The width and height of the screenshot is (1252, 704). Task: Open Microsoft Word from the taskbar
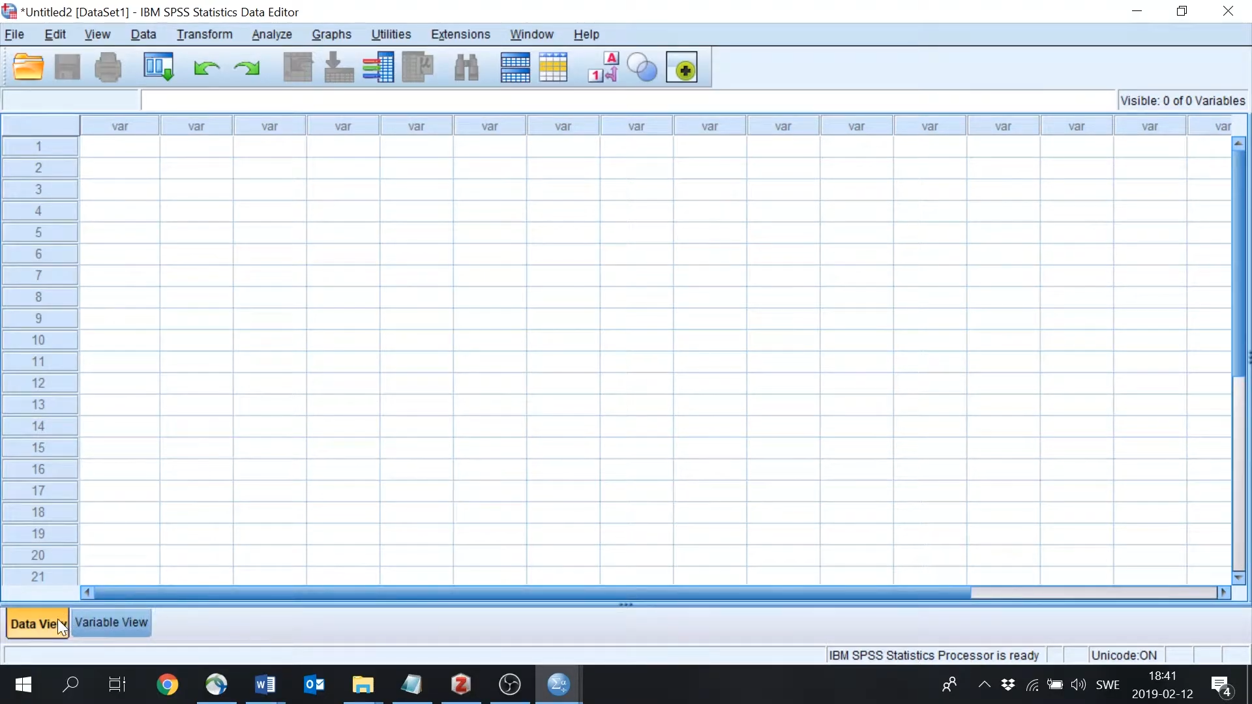click(265, 684)
